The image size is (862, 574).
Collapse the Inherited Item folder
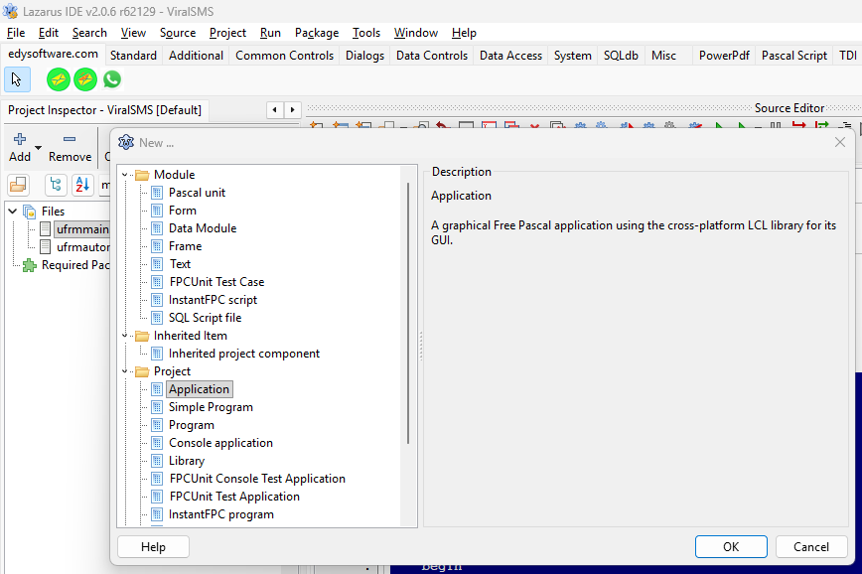[126, 336]
